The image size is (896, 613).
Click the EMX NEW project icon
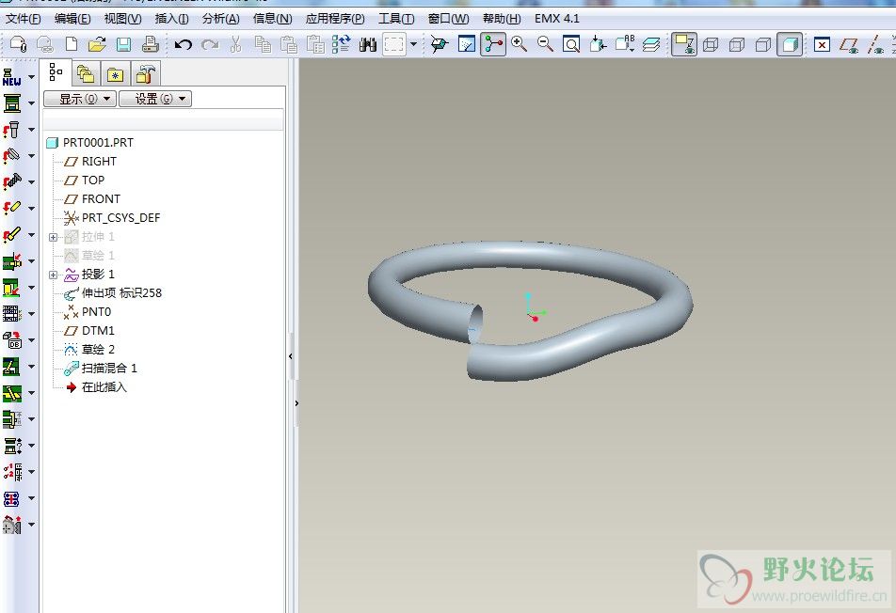click(12, 77)
